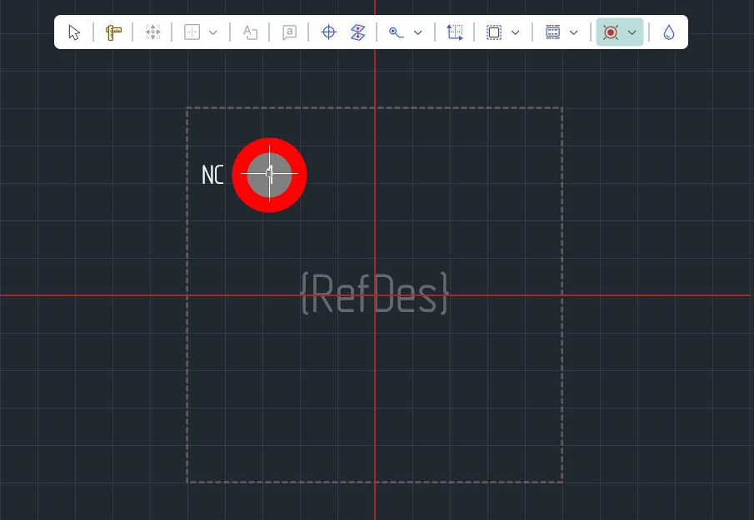Screen dimensions: 754x520
Task: Expand the grid placement tool dropdown
Action: [213, 32]
